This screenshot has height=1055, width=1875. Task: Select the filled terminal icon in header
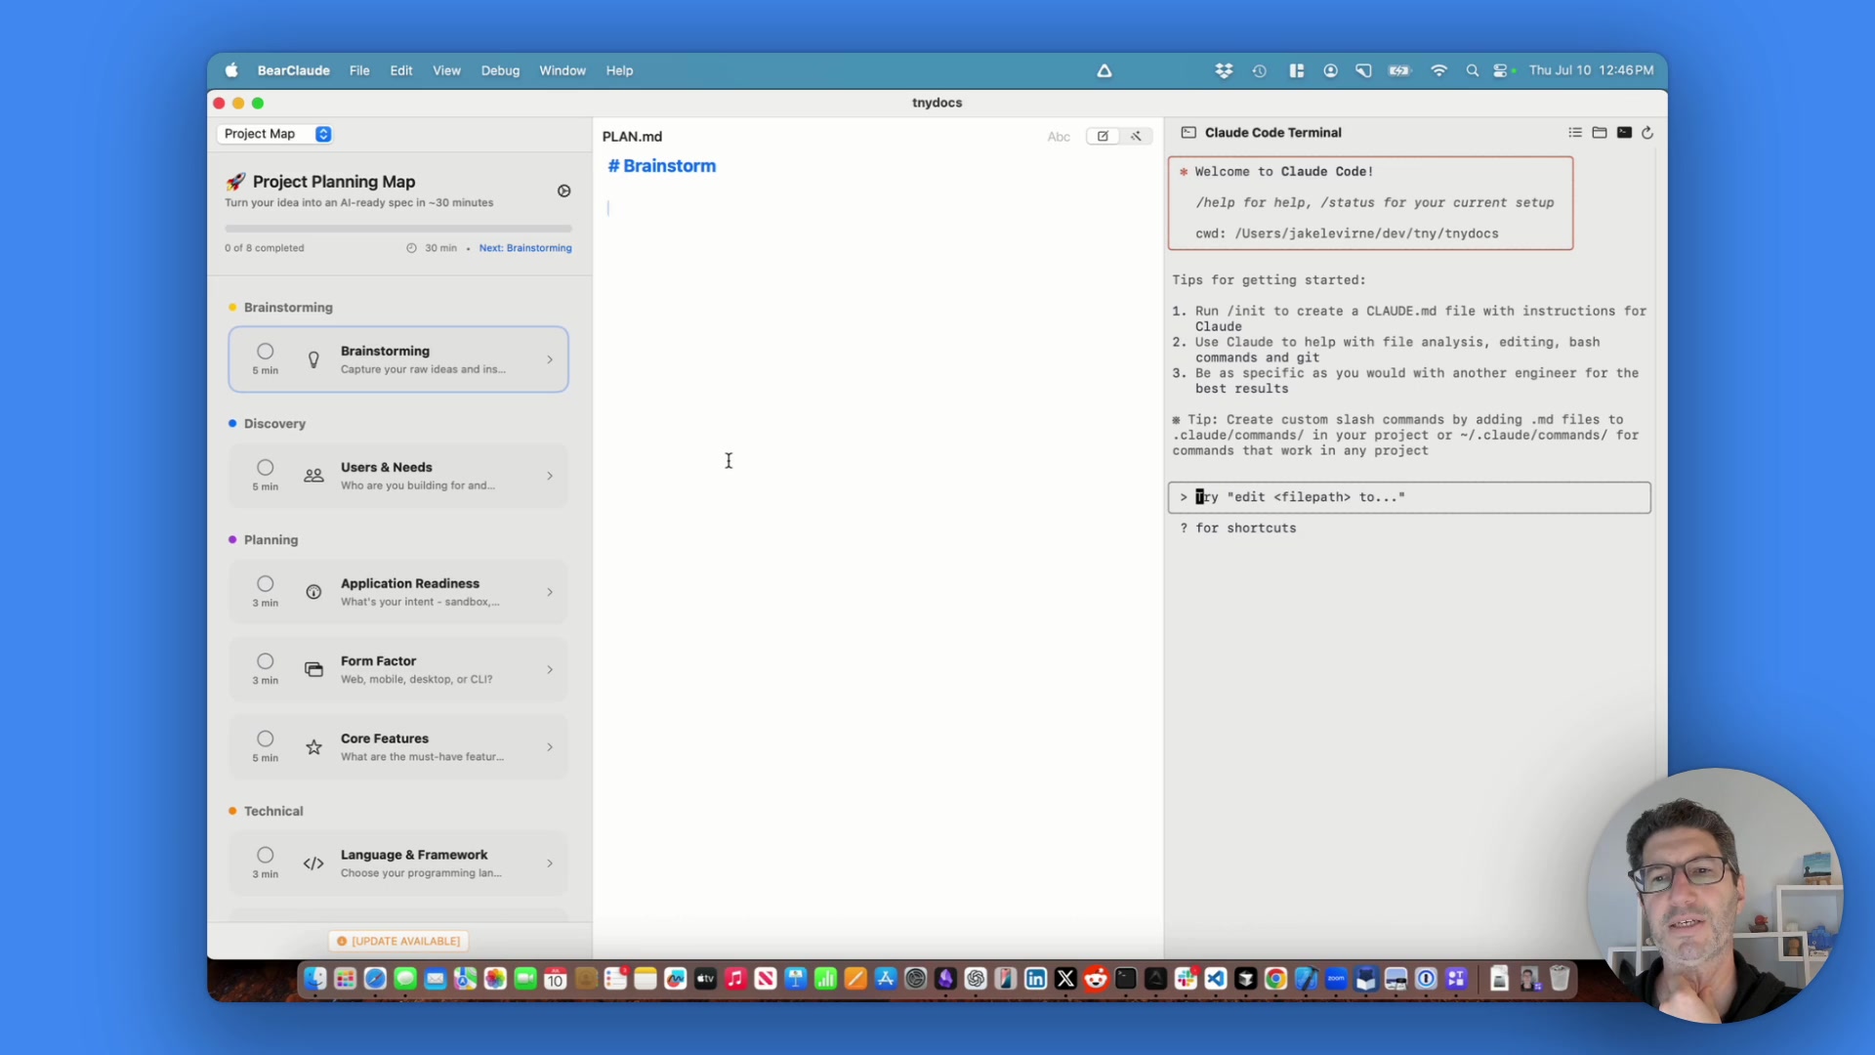click(x=1624, y=133)
